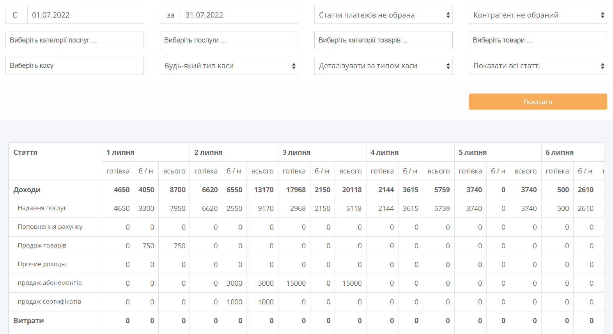This screenshot has width=613, height=334.
Task: Click the 'Виберіть послуги' selector field
Action: (x=229, y=41)
